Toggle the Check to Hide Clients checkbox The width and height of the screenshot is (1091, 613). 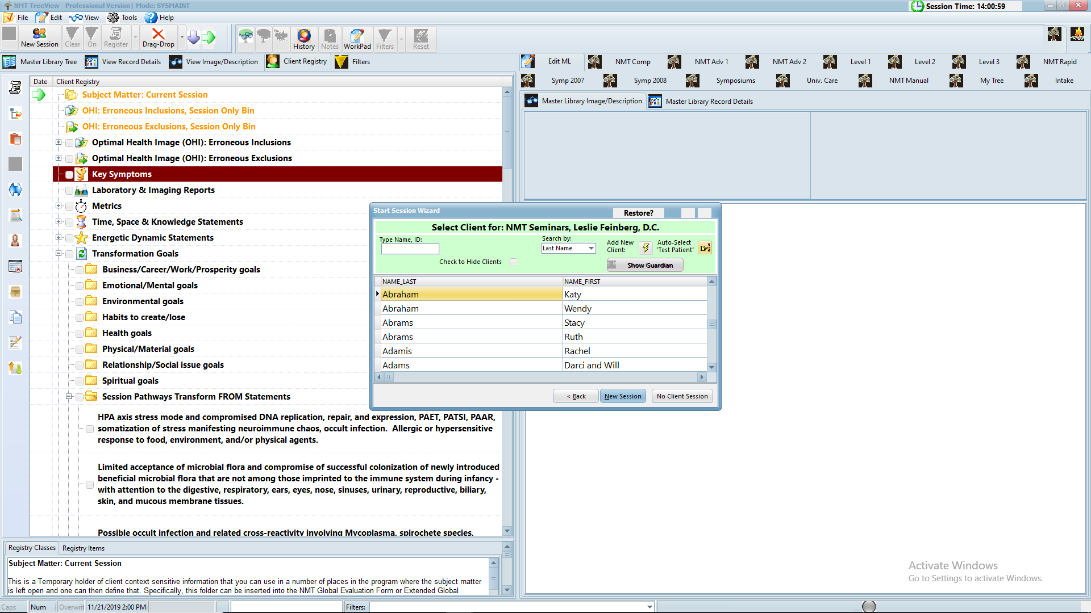click(x=513, y=262)
